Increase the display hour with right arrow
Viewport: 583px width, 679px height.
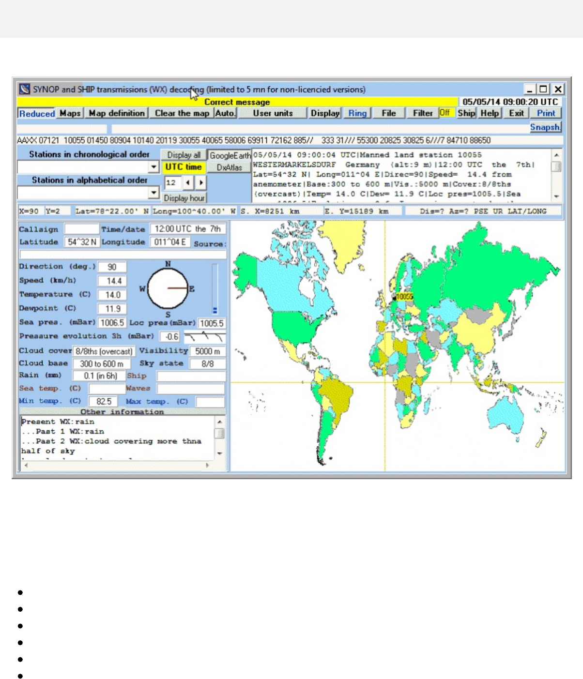200,183
